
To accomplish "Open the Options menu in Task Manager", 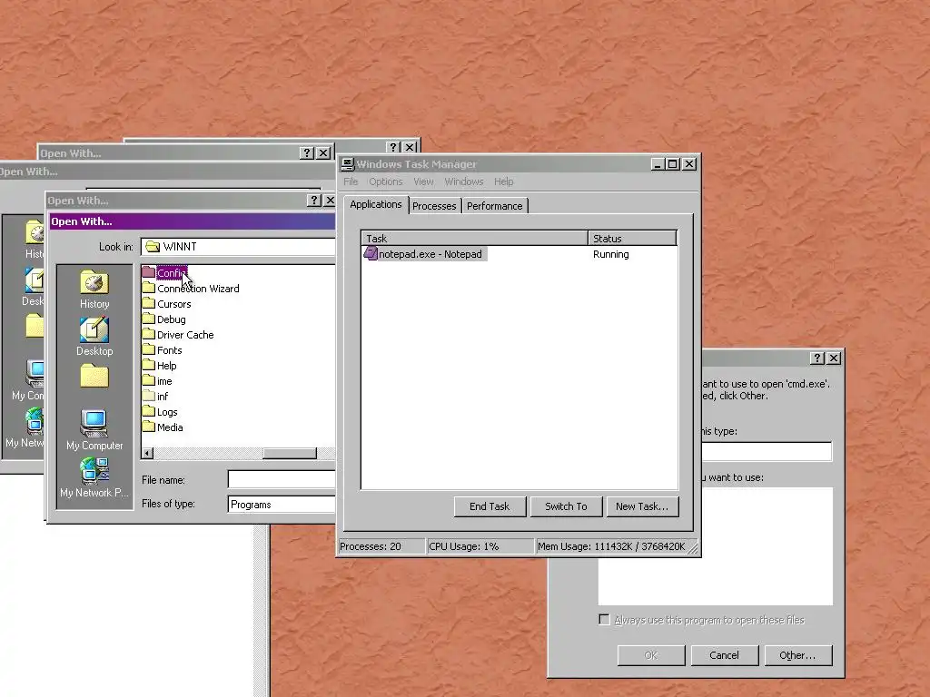I will tap(385, 182).
